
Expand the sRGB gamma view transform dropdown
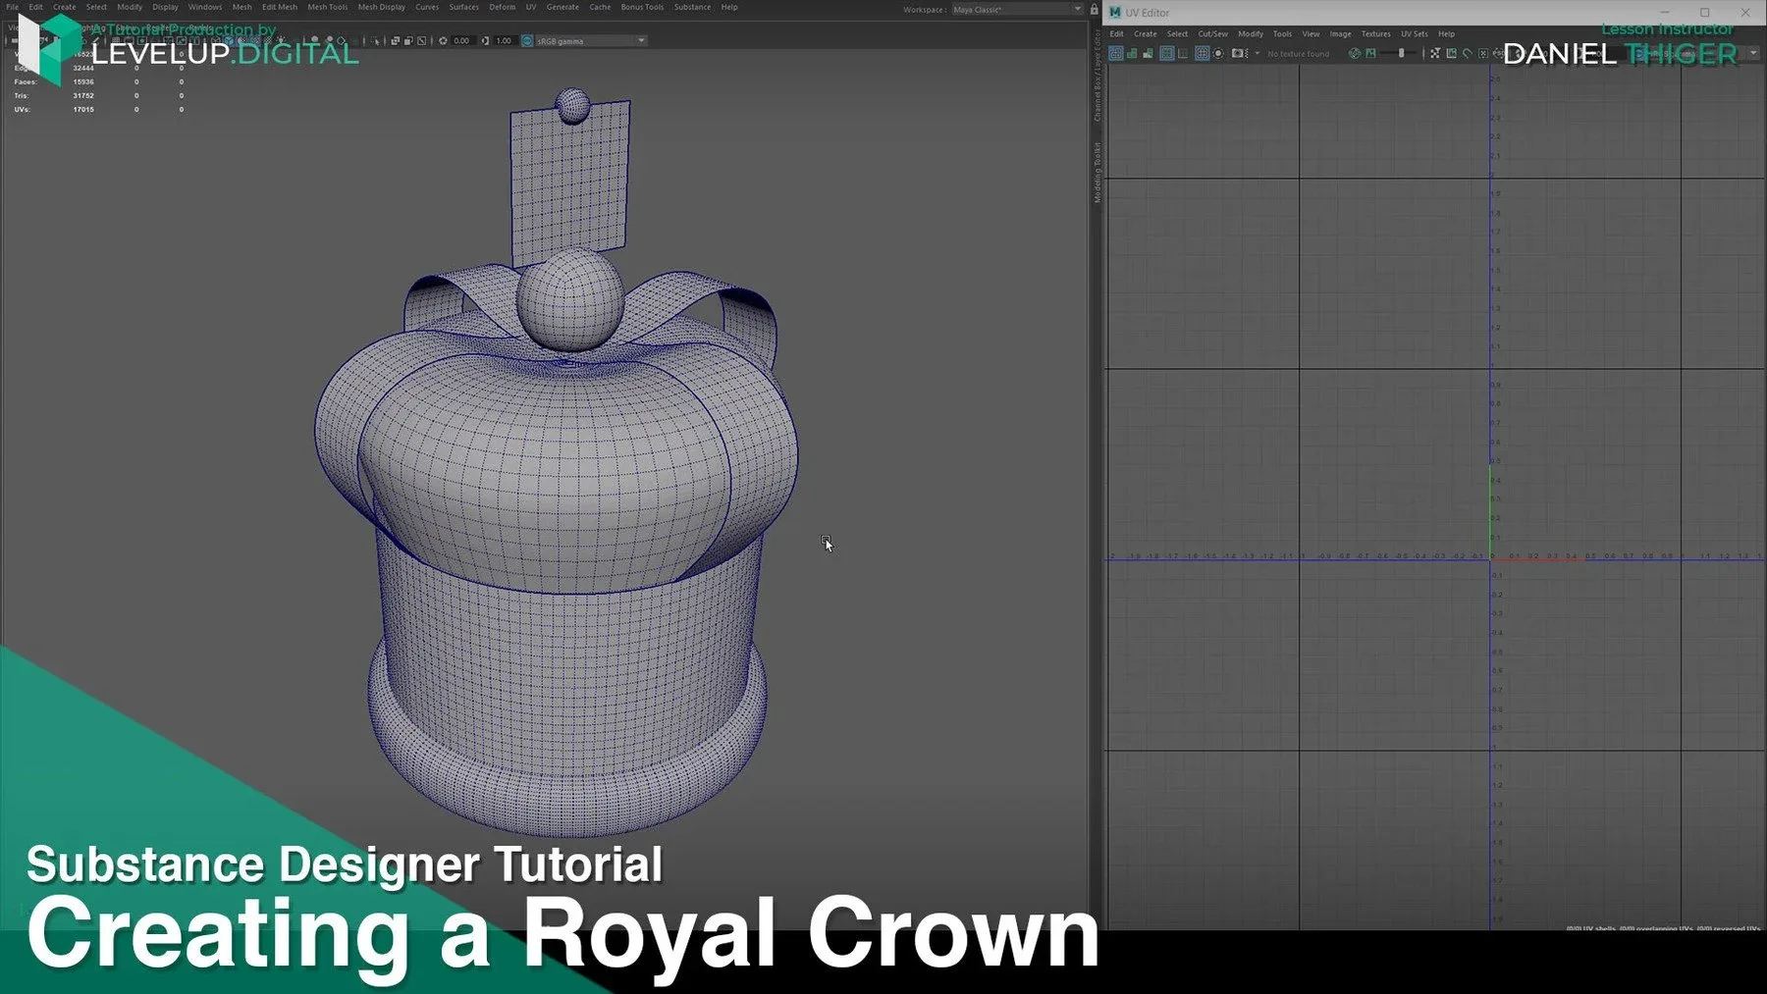click(641, 40)
